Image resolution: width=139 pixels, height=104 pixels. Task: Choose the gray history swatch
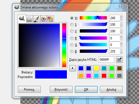[x=119, y=76]
